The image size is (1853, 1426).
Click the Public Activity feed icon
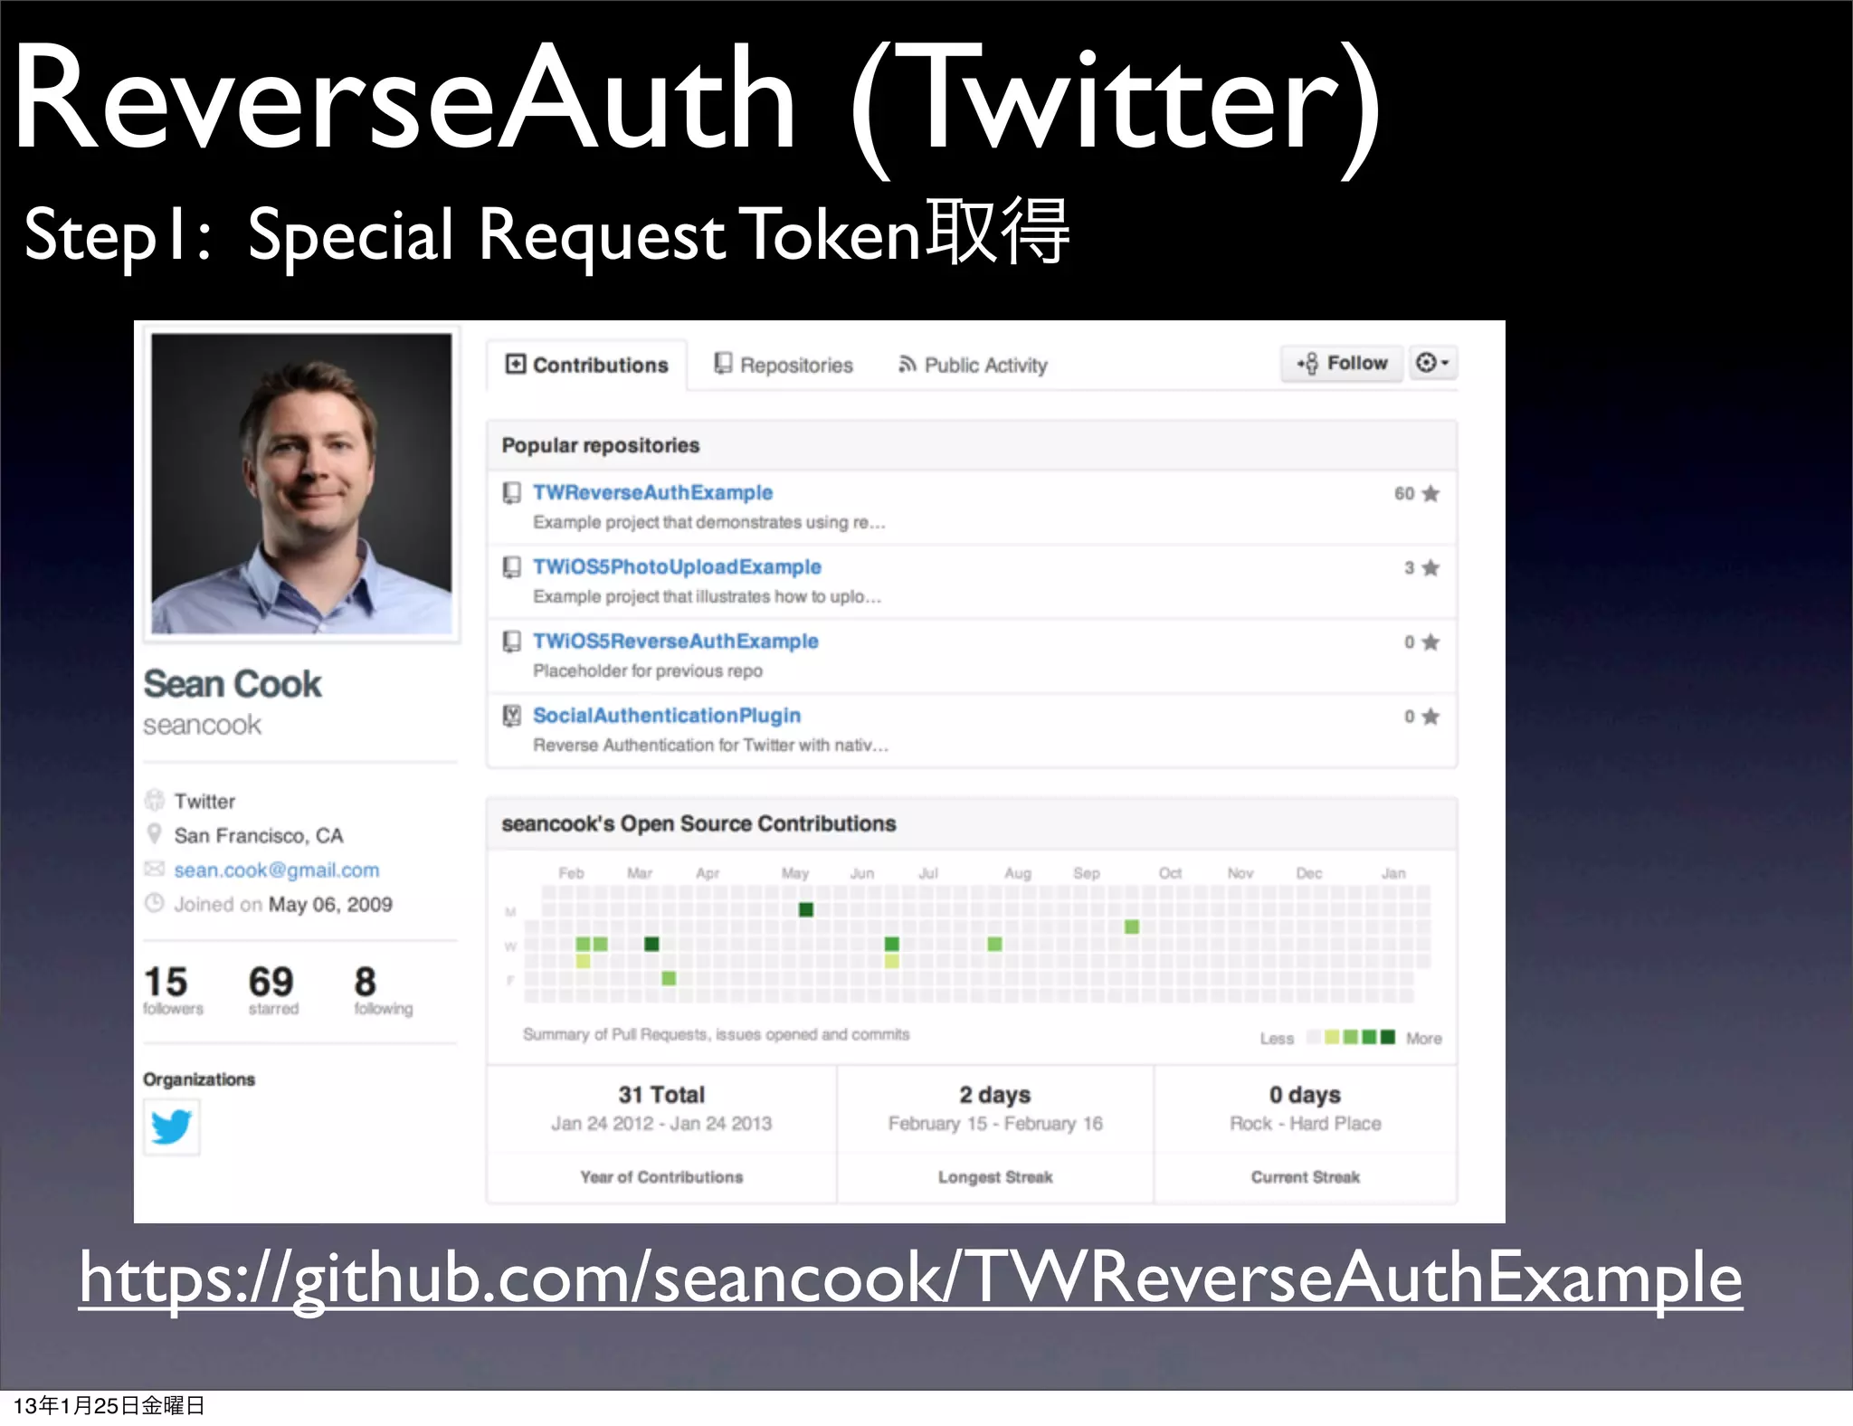point(907,364)
